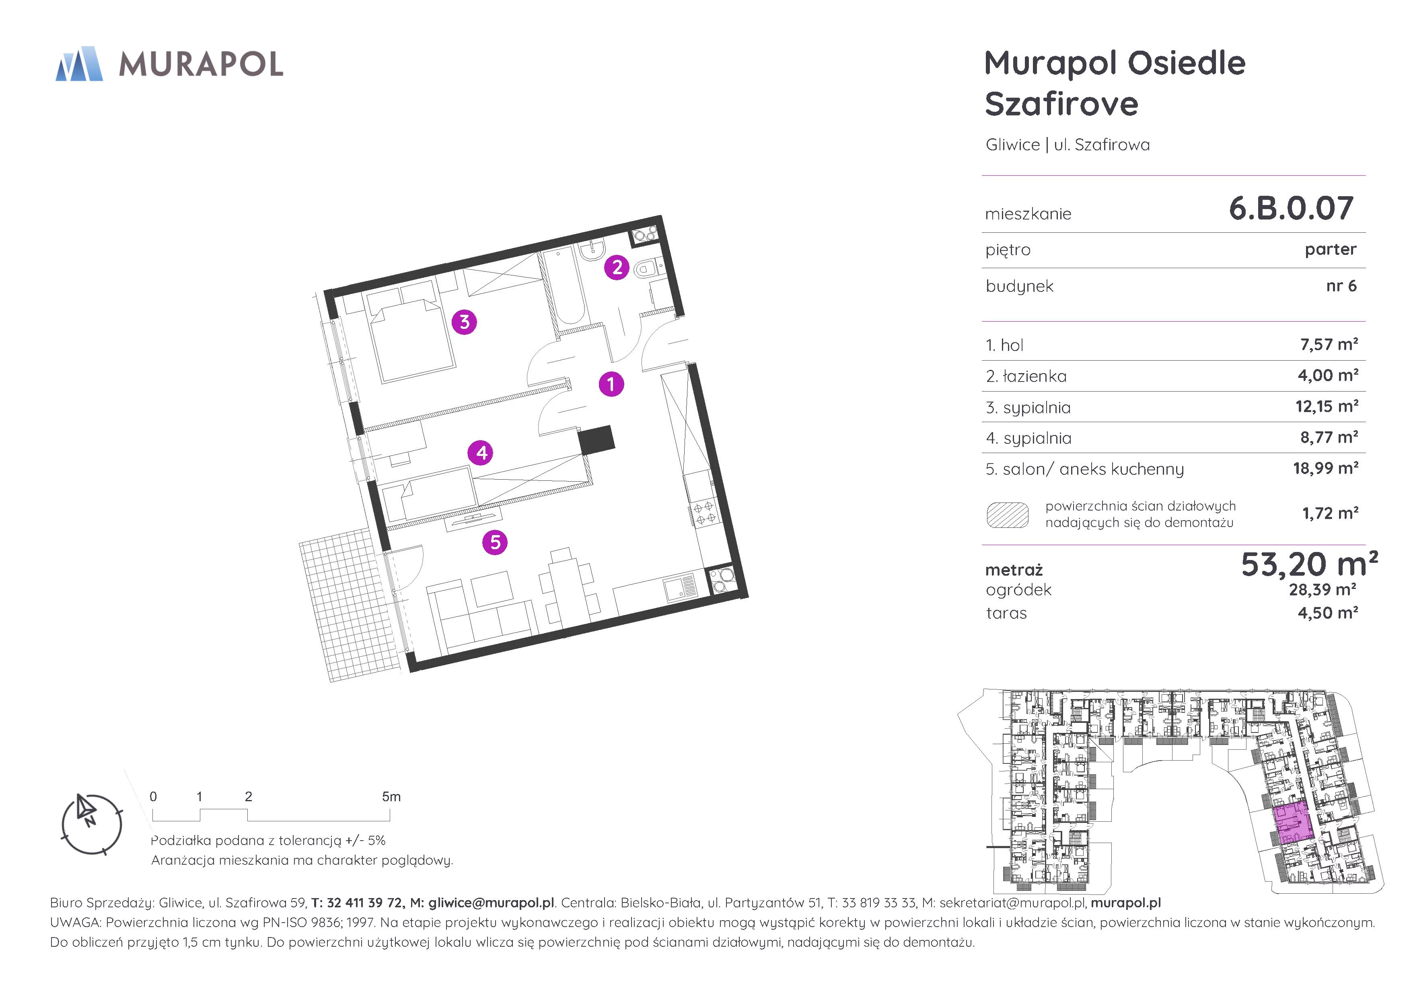Click the building value 'nr 6'
Viewport: 1411px width, 997px height.
coord(1341,286)
